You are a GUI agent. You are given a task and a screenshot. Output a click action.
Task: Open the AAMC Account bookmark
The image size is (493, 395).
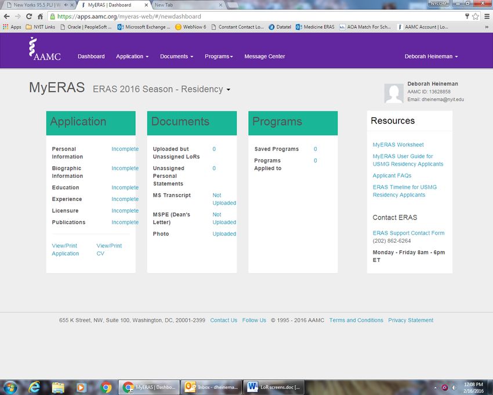pos(423,27)
